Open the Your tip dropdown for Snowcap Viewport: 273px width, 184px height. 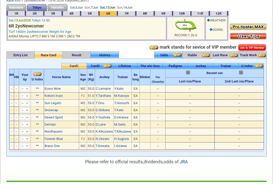(25, 110)
